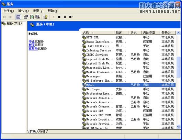Click 本地系统 in the Net Logon row
Image resolution: width=182 pixels, height=140 pixels.
point(168,89)
